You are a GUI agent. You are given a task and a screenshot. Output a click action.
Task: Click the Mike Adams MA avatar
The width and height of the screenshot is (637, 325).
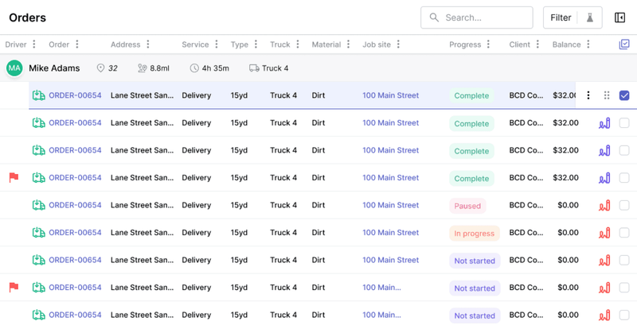[14, 68]
